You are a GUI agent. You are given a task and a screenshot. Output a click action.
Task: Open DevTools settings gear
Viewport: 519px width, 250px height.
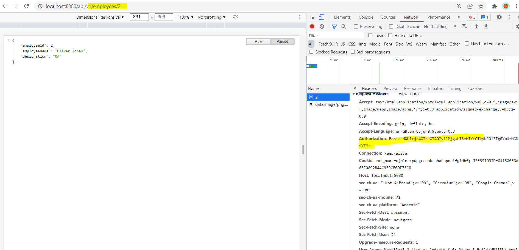pyautogui.click(x=499, y=17)
